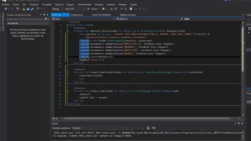Image resolution: width=251 pixels, height=141 pixels.
Task: Open the Compilar menu
Action: 47,4
